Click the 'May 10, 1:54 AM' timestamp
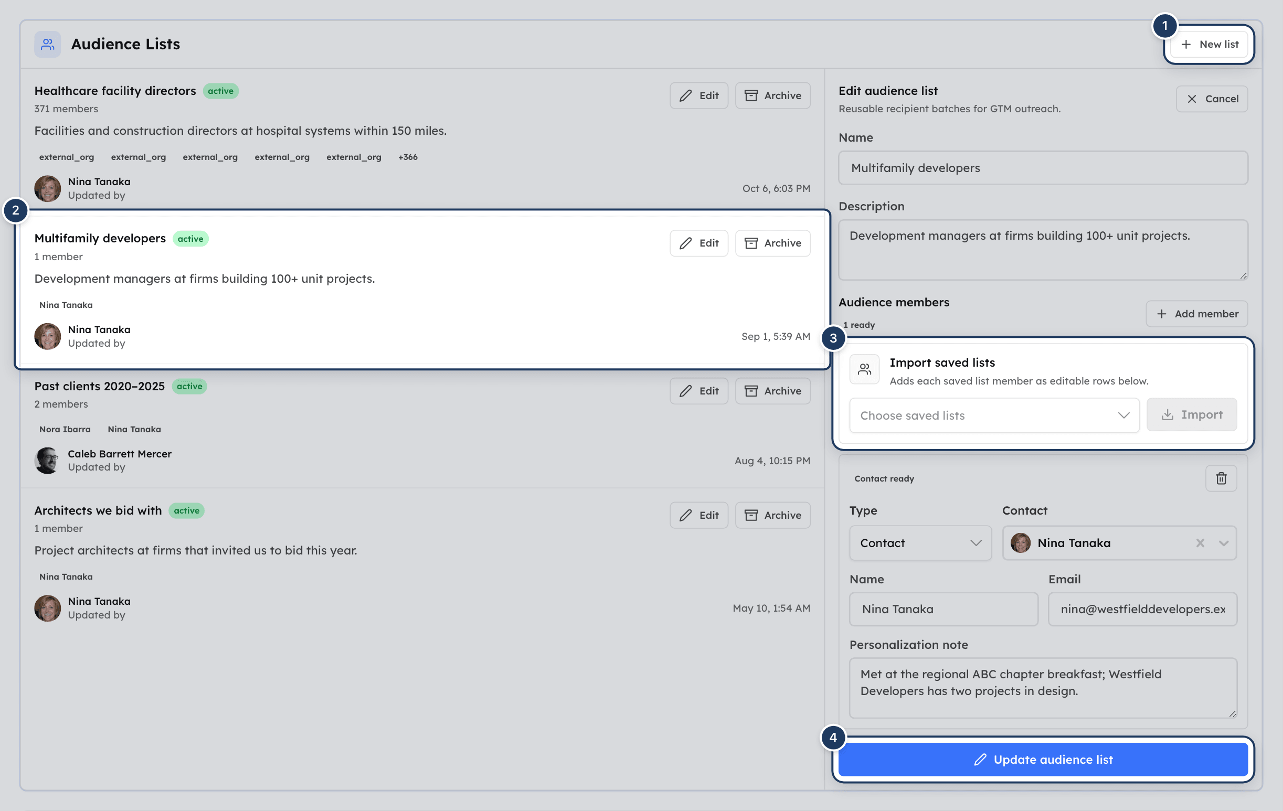 [x=771, y=608]
